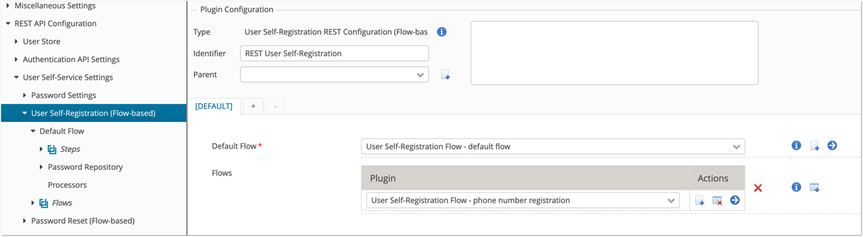Select Password Reset (Flow-based) in the tree
The width and height of the screenshot is (863, 237).
point(82,220)
